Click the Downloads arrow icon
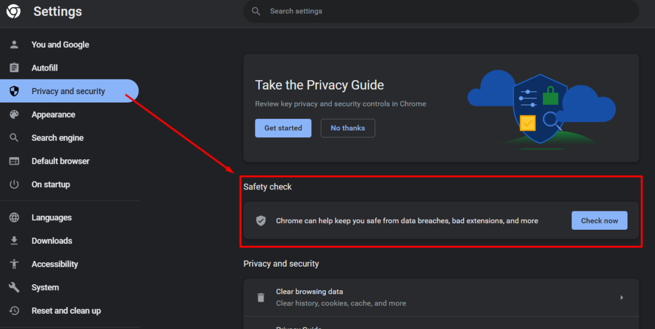The height and width of the screenshot is (329, 655). (15, 241)
